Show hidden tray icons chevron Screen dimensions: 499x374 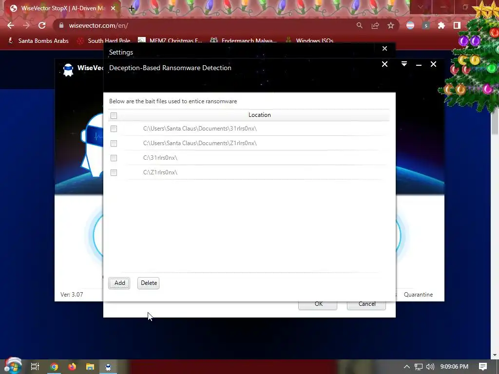click(407, 367)
